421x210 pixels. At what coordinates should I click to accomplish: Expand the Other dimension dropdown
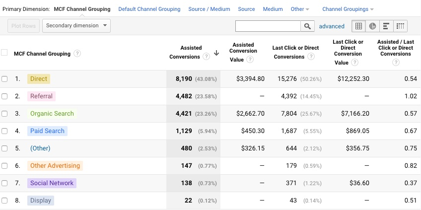300,9
